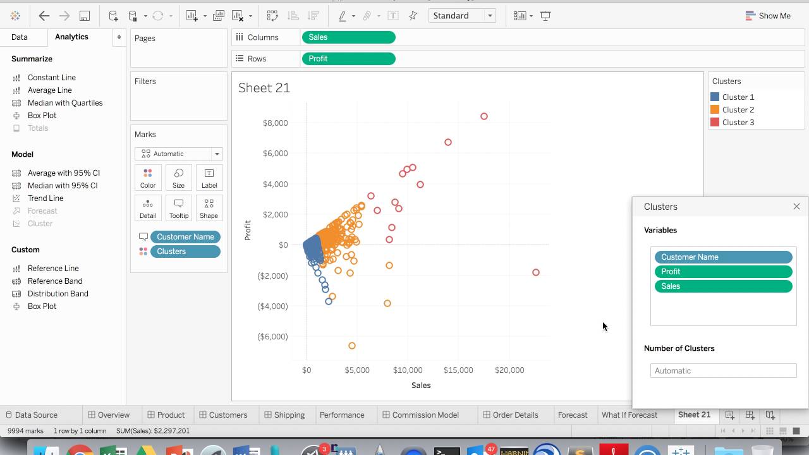This screenshot has width=809, height=455.
Task: Toggle Presentation mode icon
Action: (545, 16)
